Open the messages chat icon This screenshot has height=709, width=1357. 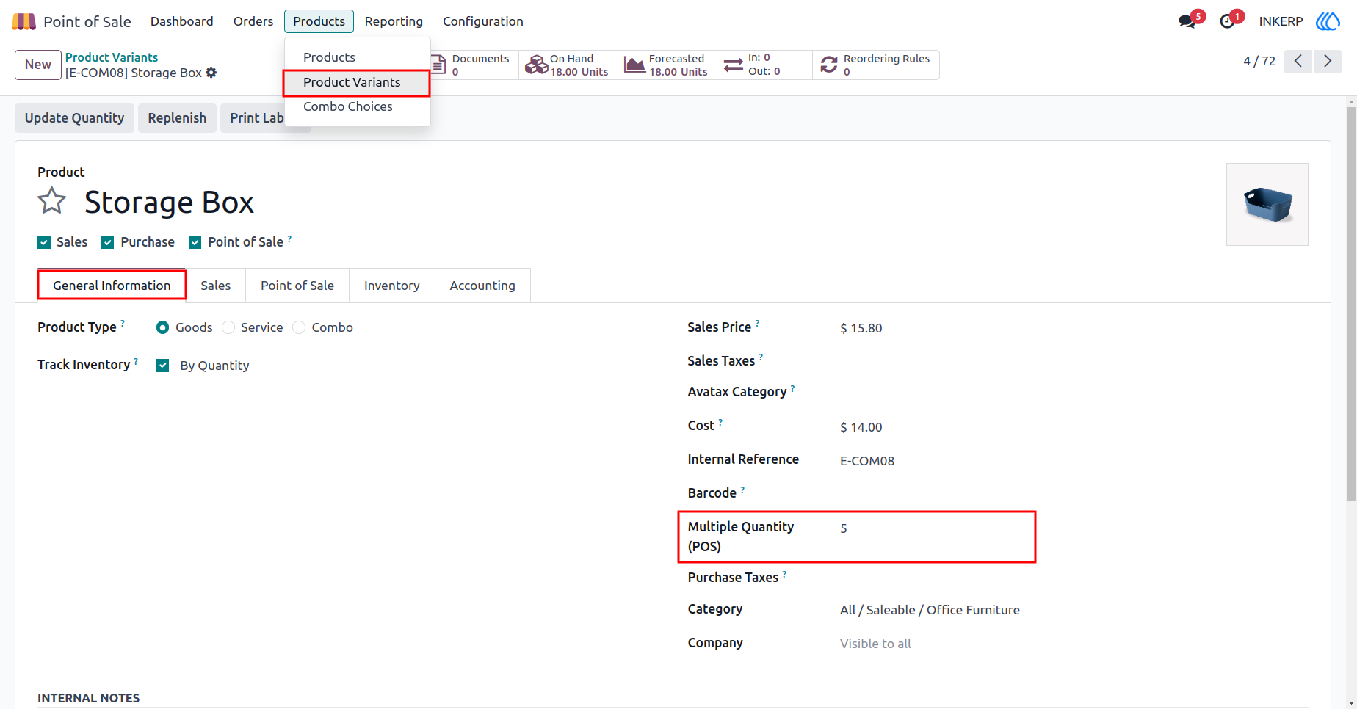(1187, 21)
